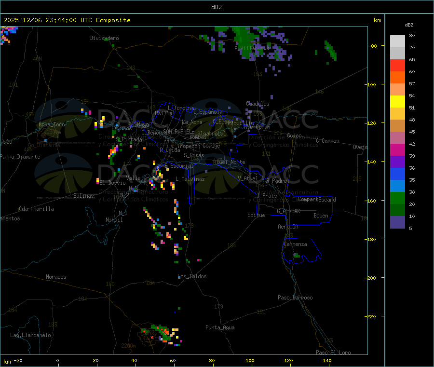Screen dimensions: 434x367
Task: Click the 2025/12/06 23:44:00 UTC Composite timestamp
Action: 67,20
